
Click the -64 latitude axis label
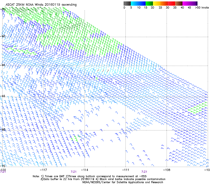(x=3, y=65)
